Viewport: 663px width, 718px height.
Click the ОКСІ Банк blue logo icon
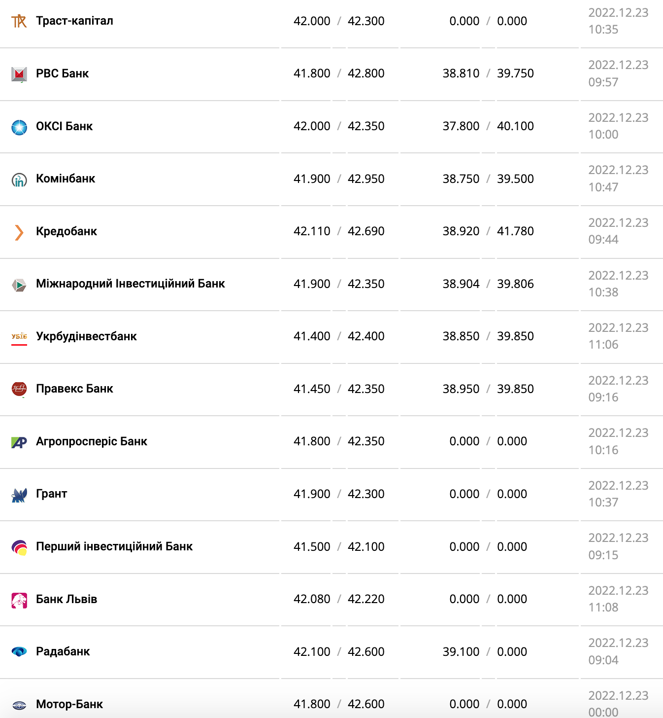pyautogui.click(x=19, y=127)
